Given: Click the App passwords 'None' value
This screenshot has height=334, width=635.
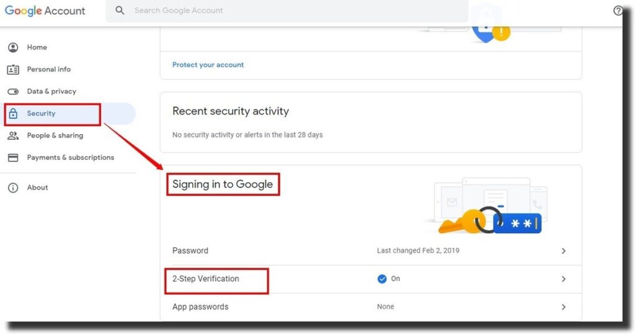Looking at the screenshot, I should click(x=385, y=307).
